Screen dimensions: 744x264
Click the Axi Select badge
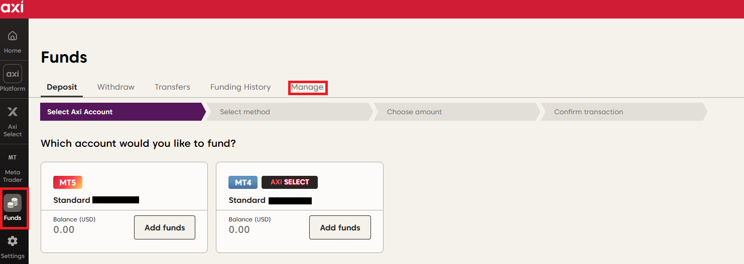[290, 182]
